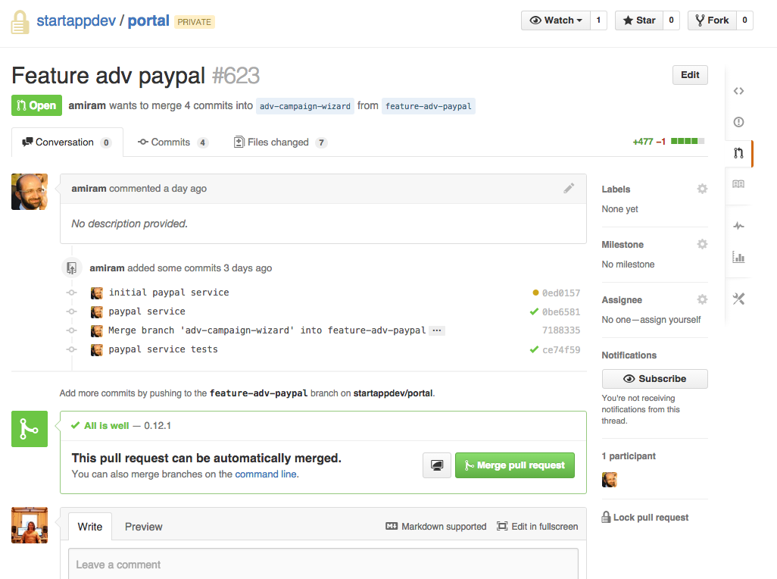Click the watchers count 1
The height and width of the screenshot is (579, 777).
pyautogui.click(x=598, y=20)
